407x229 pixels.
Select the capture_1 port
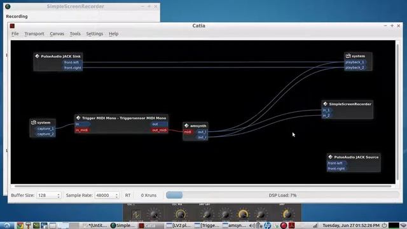point(45,128)
